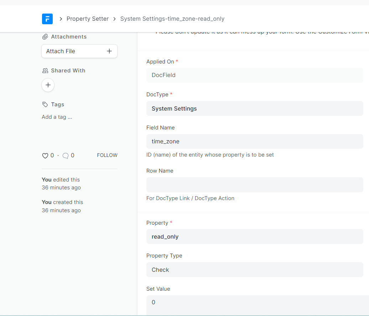Click the Attachments heading text

pyautogui.click(x=69, y=37)
